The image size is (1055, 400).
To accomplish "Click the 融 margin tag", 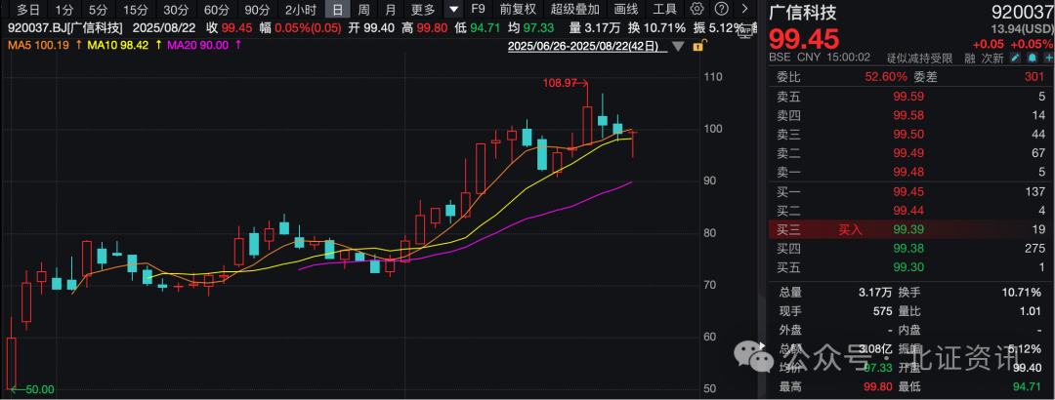I will (970, 59).
